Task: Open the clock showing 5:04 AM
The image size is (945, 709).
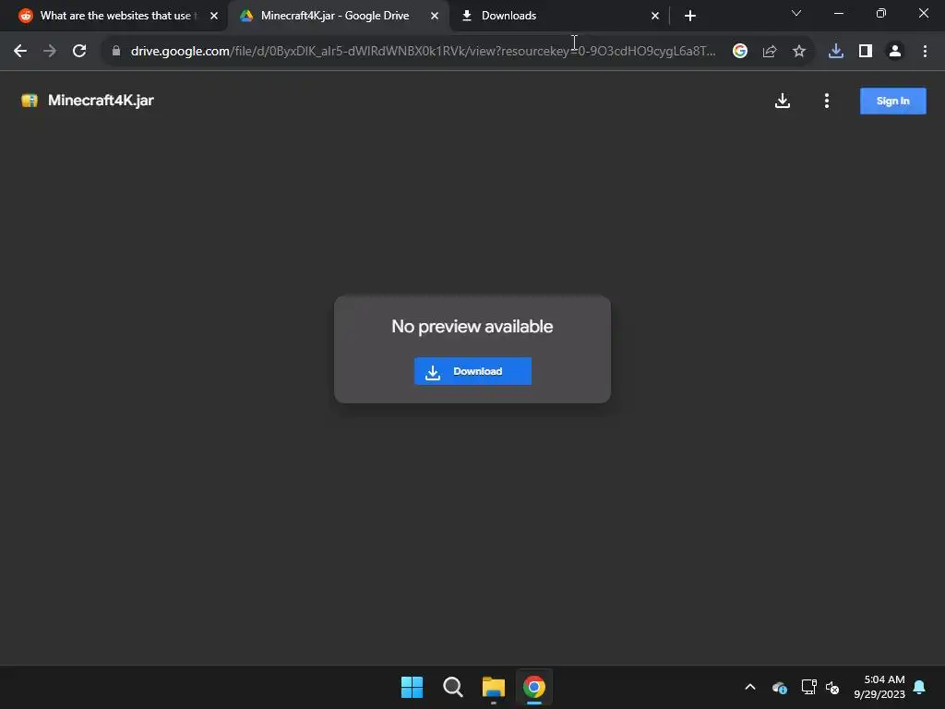Action: [x=879, y=687]
